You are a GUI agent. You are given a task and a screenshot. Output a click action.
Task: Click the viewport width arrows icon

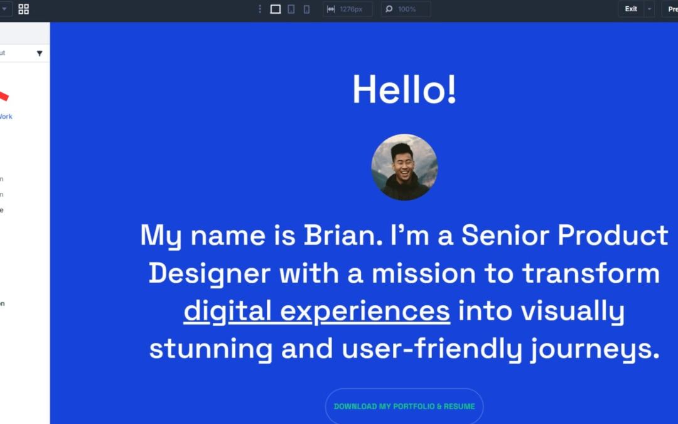pos(331,9)
